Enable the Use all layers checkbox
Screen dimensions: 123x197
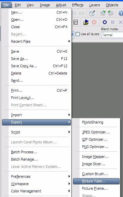(78, 34)
